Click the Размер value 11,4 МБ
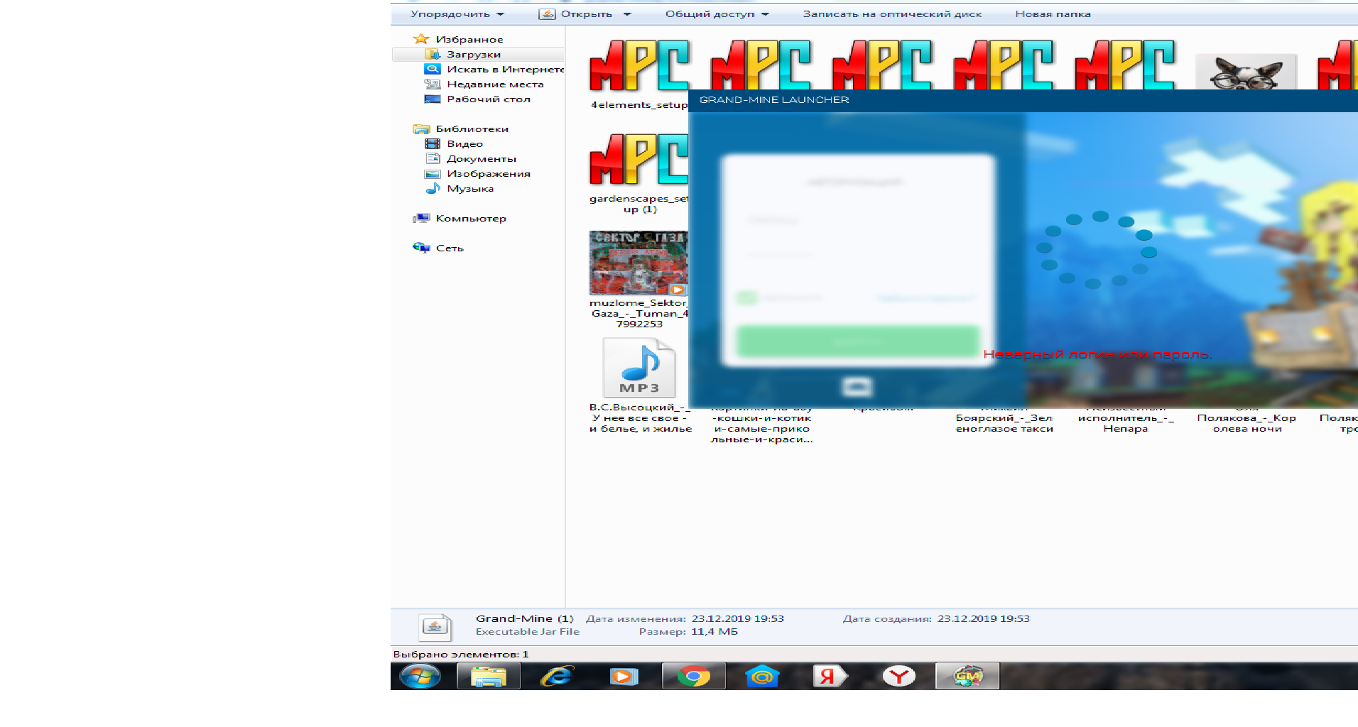The image size is (1358, 727). point(715,631)
